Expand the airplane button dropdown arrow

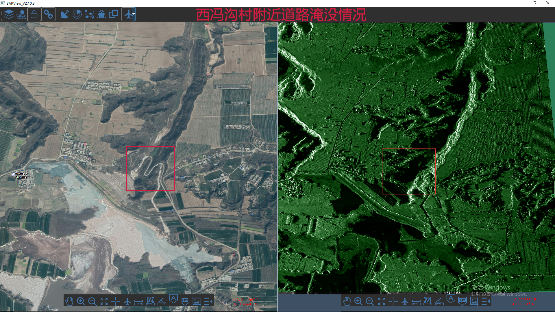(134, 14)
